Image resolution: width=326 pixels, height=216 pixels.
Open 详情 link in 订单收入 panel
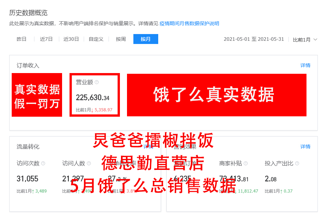(305, 65)
